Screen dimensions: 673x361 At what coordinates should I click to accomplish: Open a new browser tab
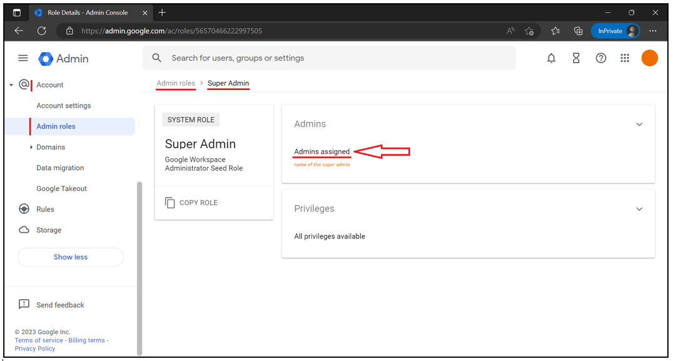pyautogui.click(x=162, y=13)
